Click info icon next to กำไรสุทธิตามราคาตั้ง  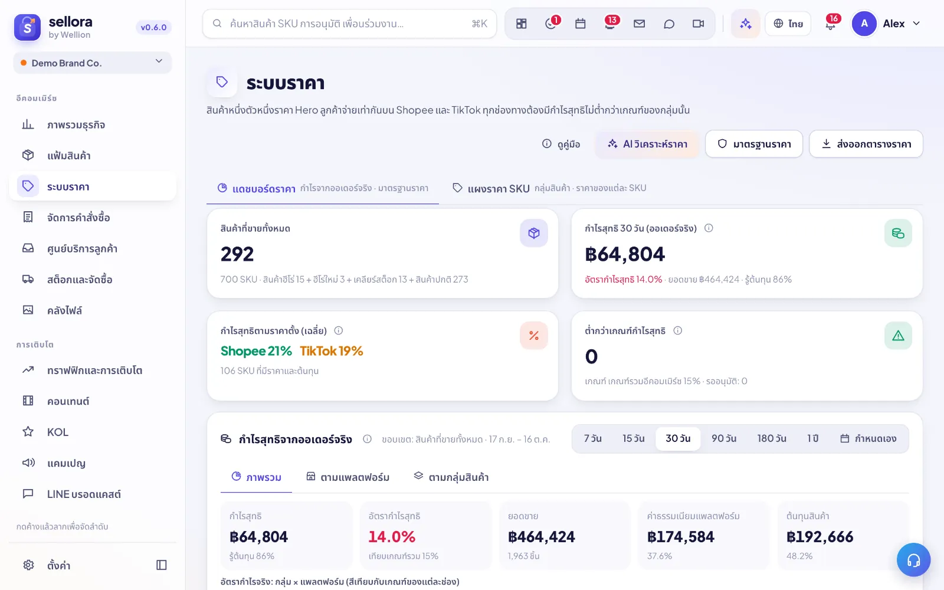point(339,331)
